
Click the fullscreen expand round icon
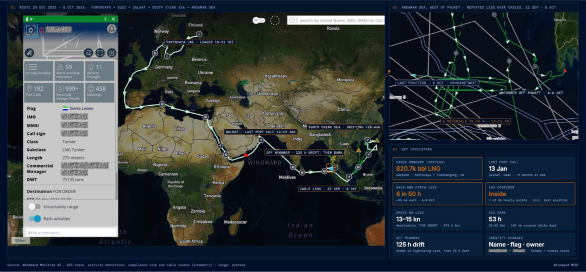[100, 53]
